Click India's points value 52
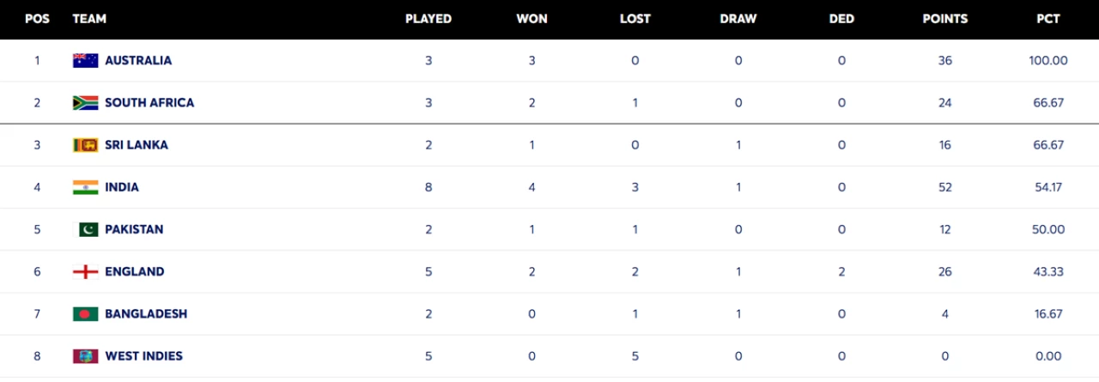The image size is (1099, 382). 944,187
